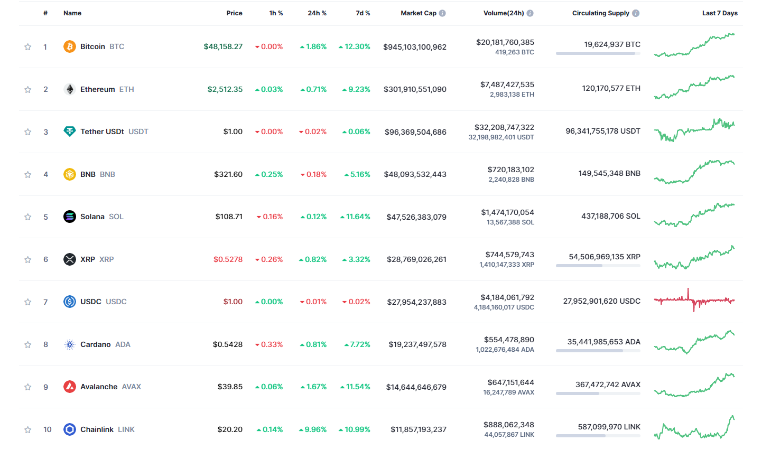Open the Solana SOL coin page link
771x450 pixels.
coord(94,217)
